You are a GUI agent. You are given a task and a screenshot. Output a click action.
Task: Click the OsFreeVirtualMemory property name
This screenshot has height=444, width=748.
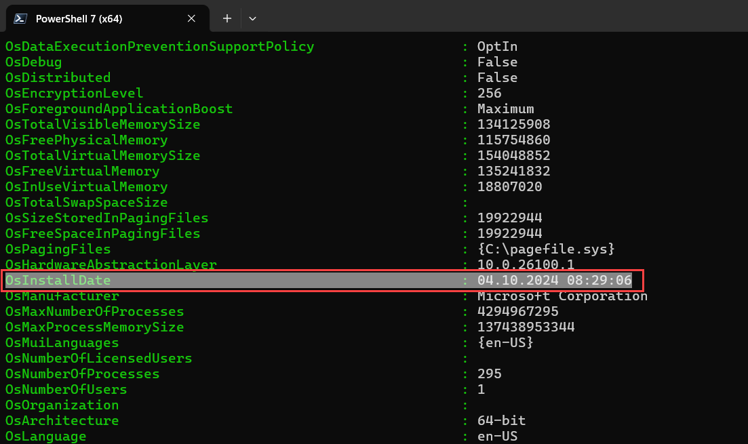pyautogui.click(x=83, y=171)
